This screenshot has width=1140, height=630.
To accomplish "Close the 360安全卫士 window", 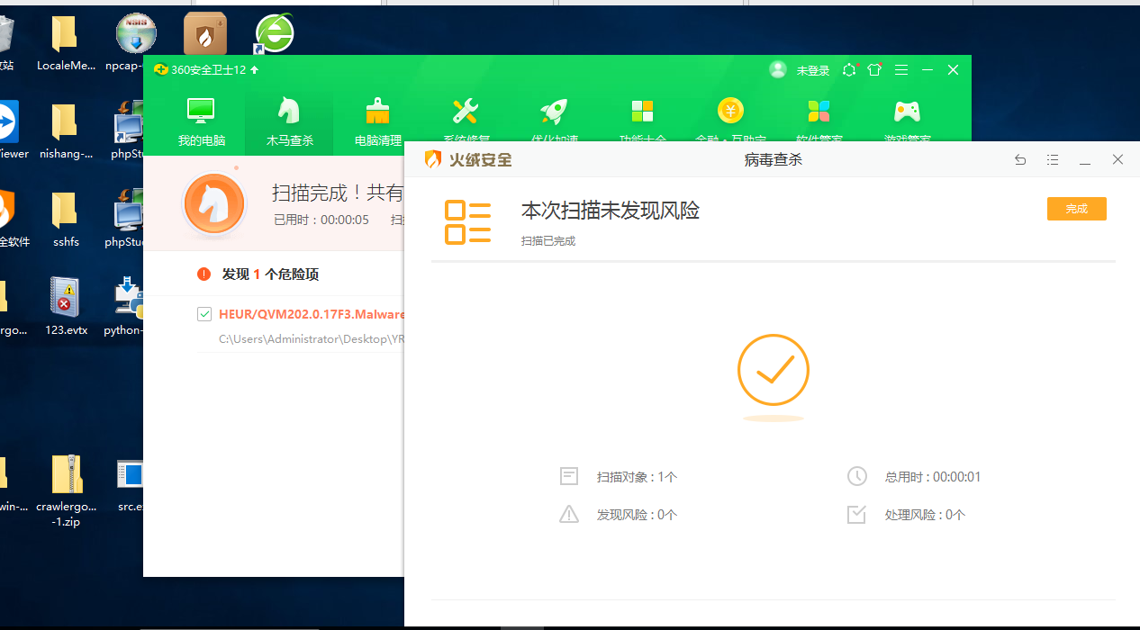I will (953, 69).
